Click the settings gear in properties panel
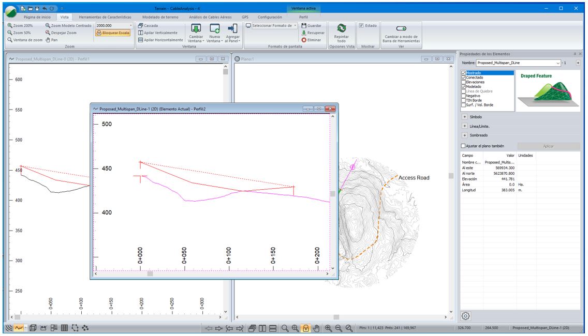588x336 pixels. [465, 316]
